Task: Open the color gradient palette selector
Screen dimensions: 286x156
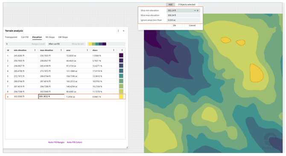Action: (x=106, y=44)
